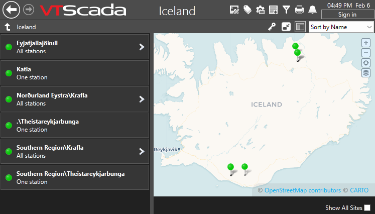Enable the Show All Sites checkbox
The height and width of the screenshot is (214, 375).
367,207
